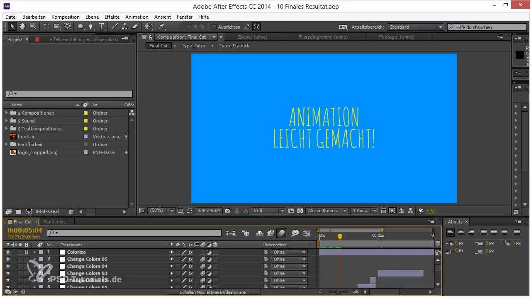Click the timeline zoom slider
Screen dimensions: 531x299
(338, 292)
